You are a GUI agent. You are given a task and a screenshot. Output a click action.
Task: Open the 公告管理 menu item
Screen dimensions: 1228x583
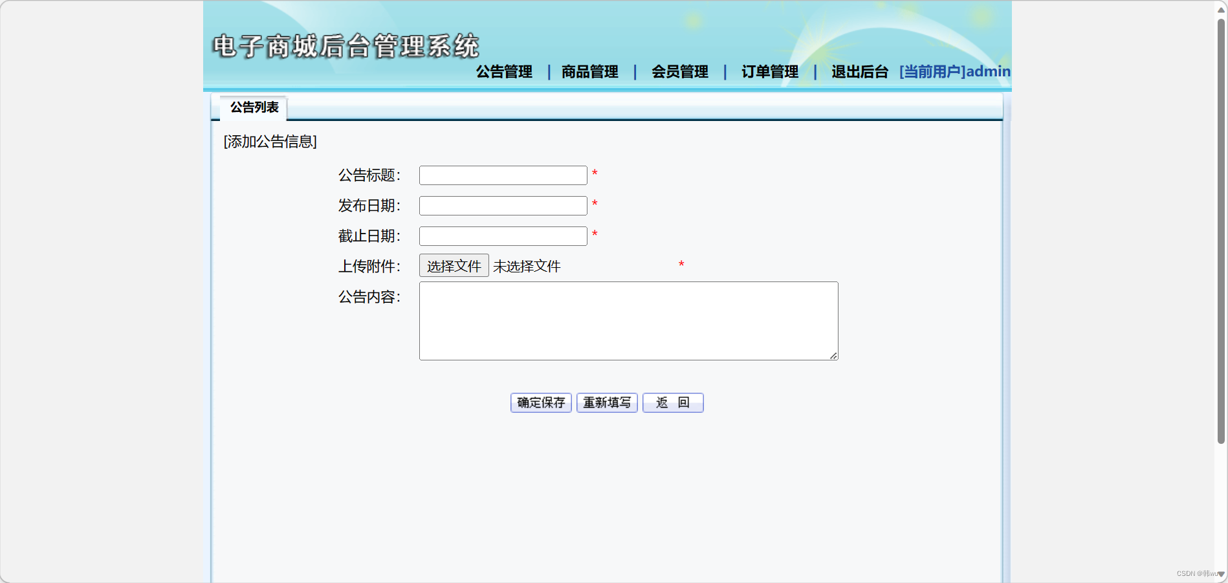504,72
